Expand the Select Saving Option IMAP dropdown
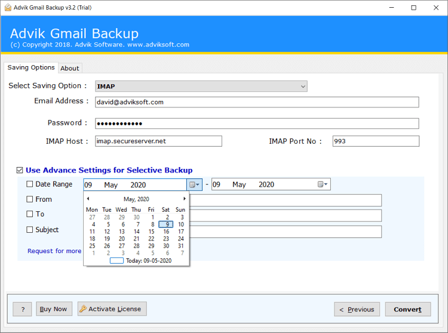 pos(303,87)
